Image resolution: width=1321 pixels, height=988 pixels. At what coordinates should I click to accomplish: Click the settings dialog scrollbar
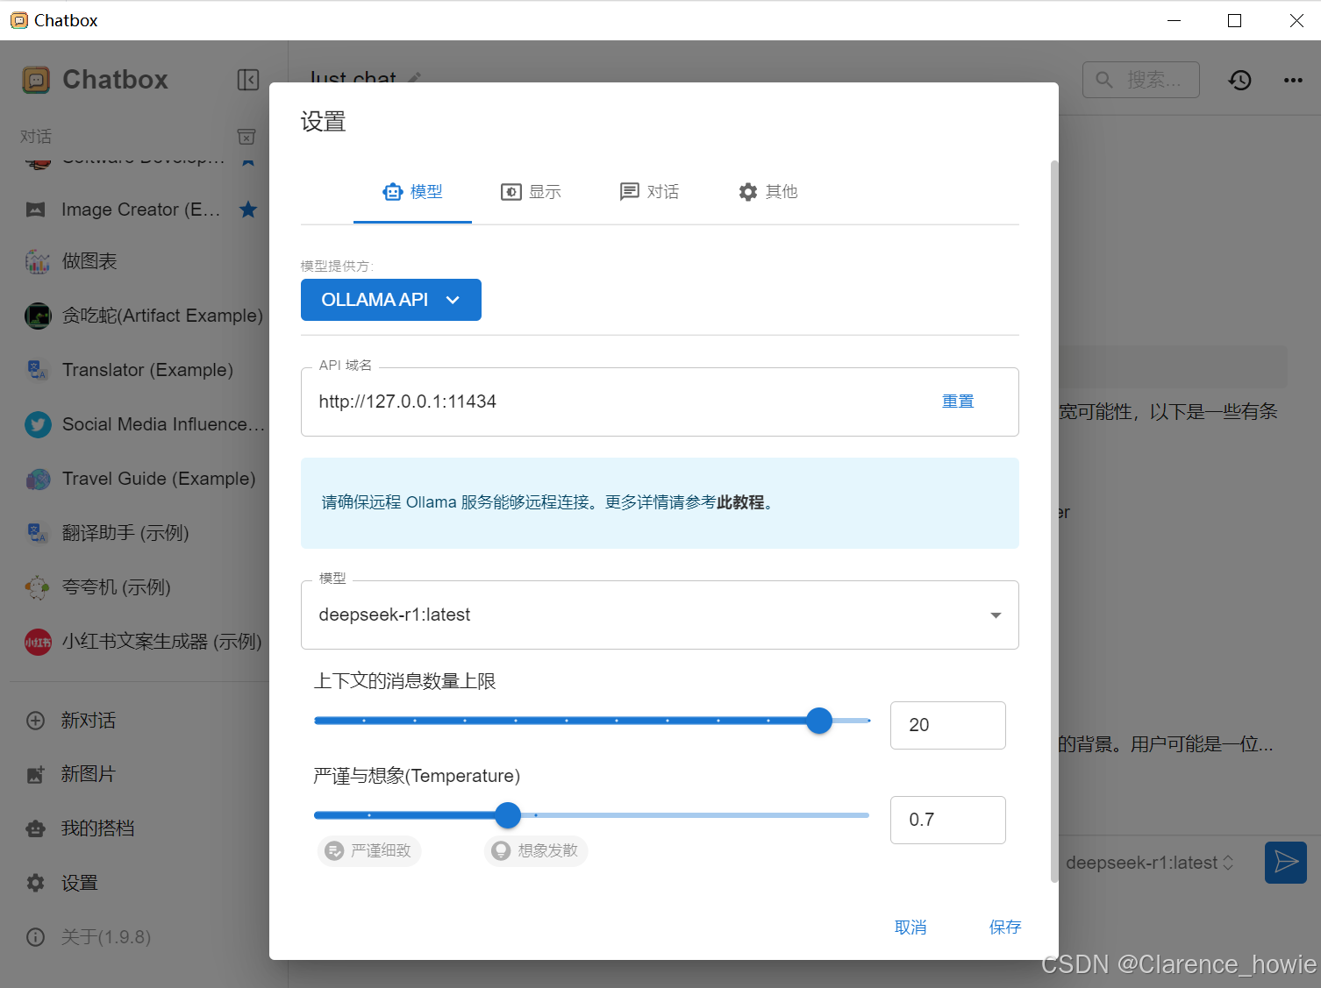[1054, 522]
